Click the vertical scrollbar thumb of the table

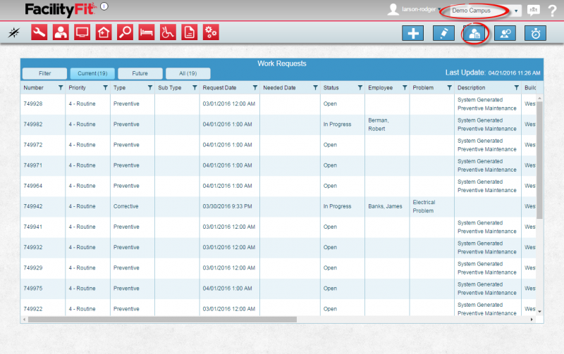click(x=539, y=160)
